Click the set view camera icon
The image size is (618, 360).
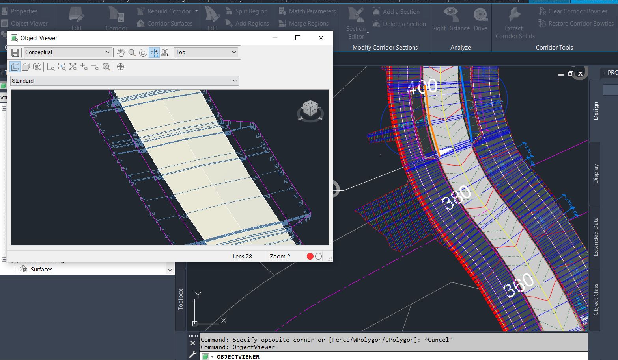165,52
